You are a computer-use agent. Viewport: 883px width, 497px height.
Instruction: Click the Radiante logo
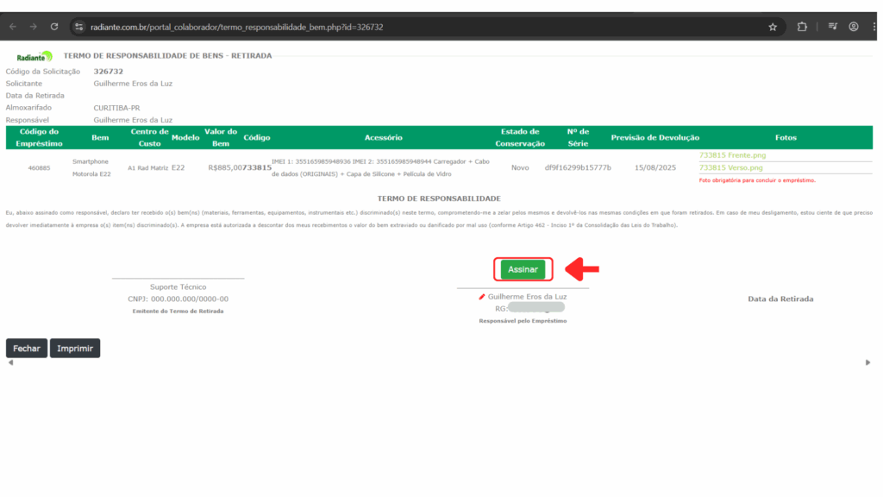pyautogui.click(x=34, y=56)
